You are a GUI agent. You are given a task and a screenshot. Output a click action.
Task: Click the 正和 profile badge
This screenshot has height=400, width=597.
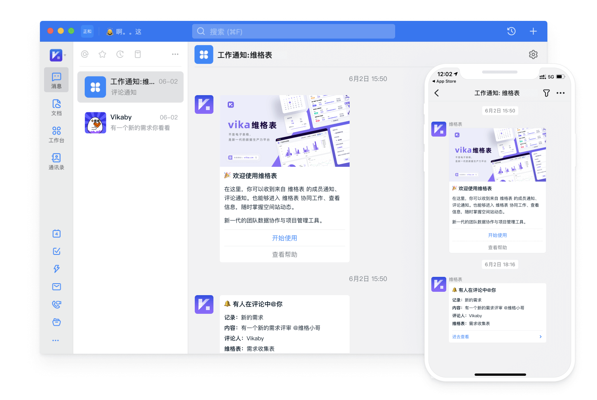tap(87, 31)
